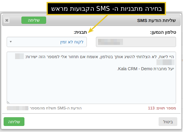Click the blurred sender number at the bottom left
Viewport: 183px width, 132px height.
pos(17,108)
